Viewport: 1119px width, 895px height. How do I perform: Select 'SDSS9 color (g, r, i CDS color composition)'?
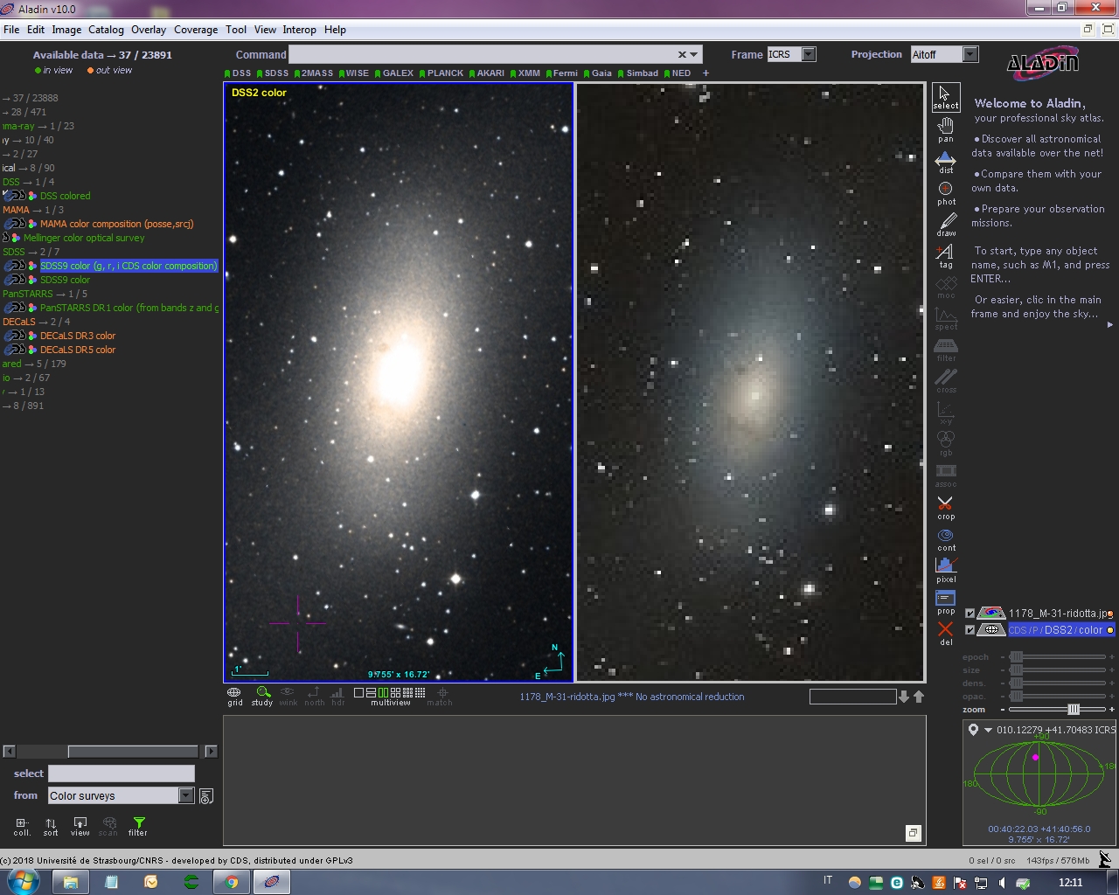pos(129,266)
